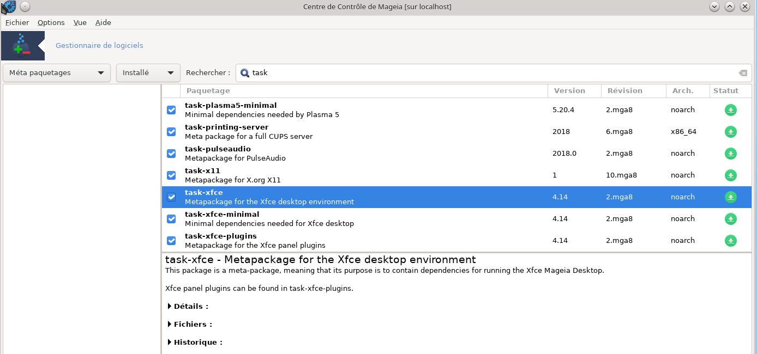Select the task-x11 package name
This screenshot has height=354, width=757.
tap(202, 171)
